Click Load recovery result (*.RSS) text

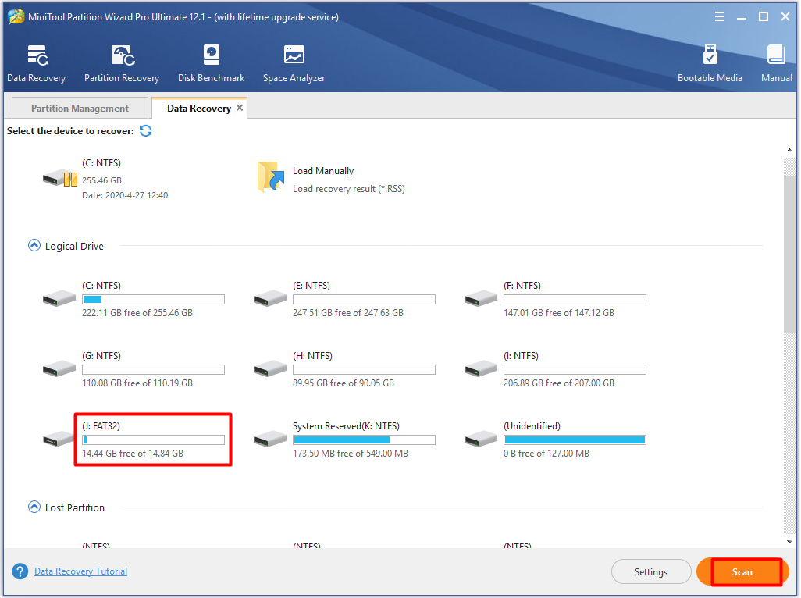pos(349,189)
